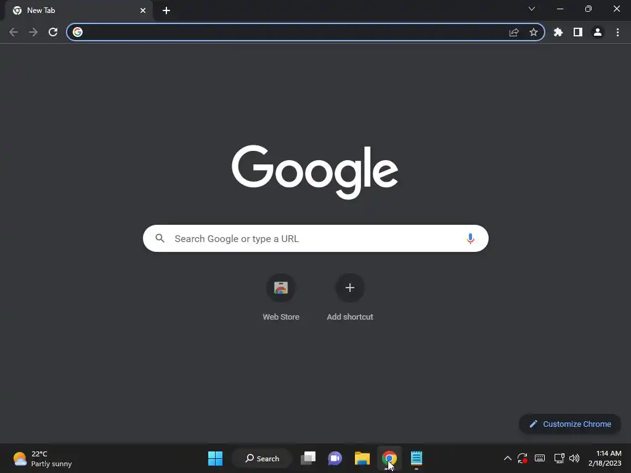This screenshot has height=473, width=631.
Task: Open the Web Store shortcut
Action: click(x=281, y=297)
